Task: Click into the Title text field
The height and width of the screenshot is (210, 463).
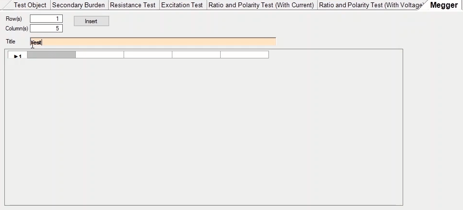Action: [x=153, y=42]
